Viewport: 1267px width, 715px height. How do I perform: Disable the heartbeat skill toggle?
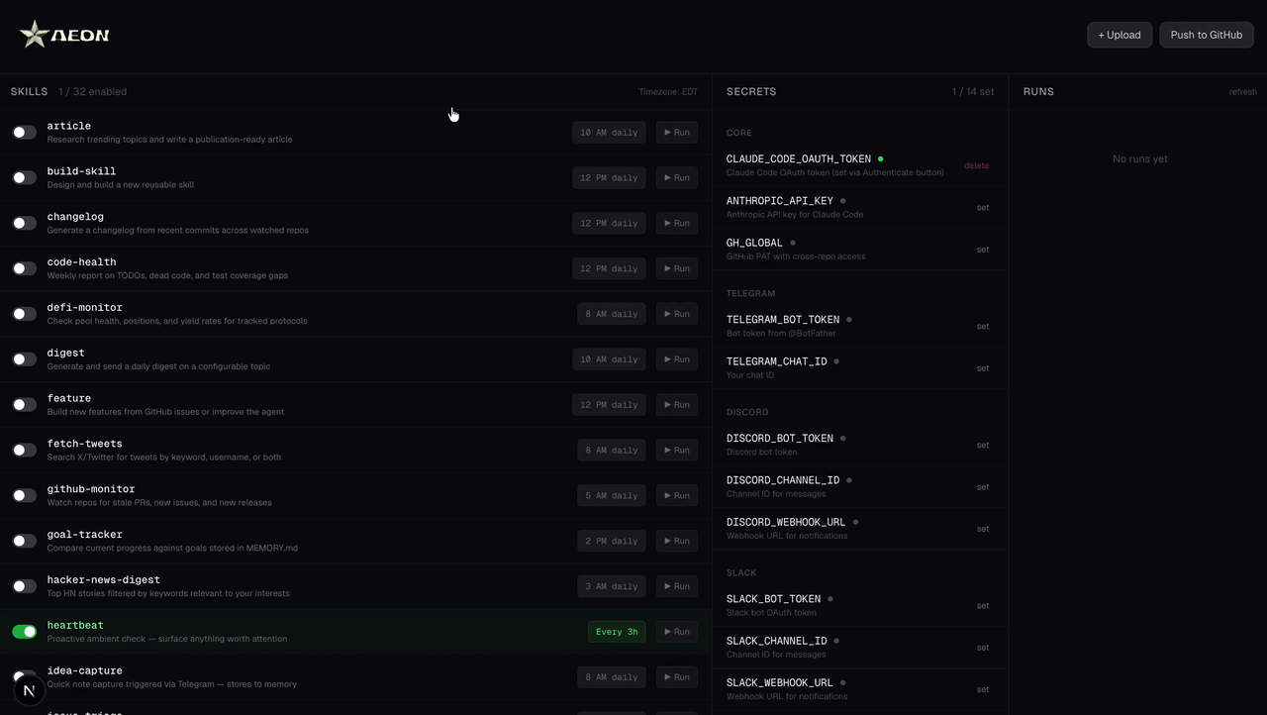tap(24, 631)
